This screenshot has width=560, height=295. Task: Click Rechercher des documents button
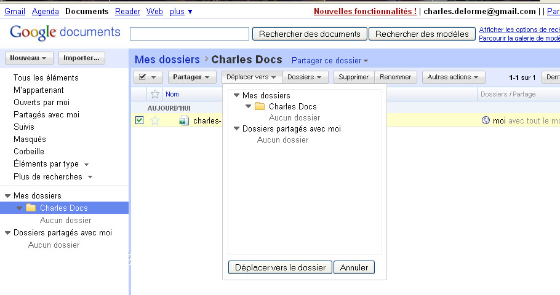pos(310,34)
